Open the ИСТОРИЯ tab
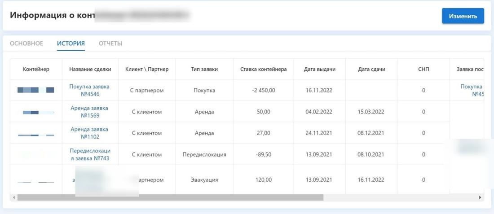 pyautogui.click(x=71, y=44)
